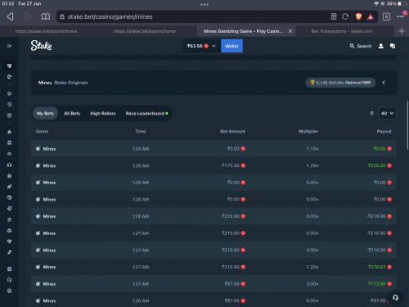Click the support headset icon in sidebar

click(x=9, y=280)
